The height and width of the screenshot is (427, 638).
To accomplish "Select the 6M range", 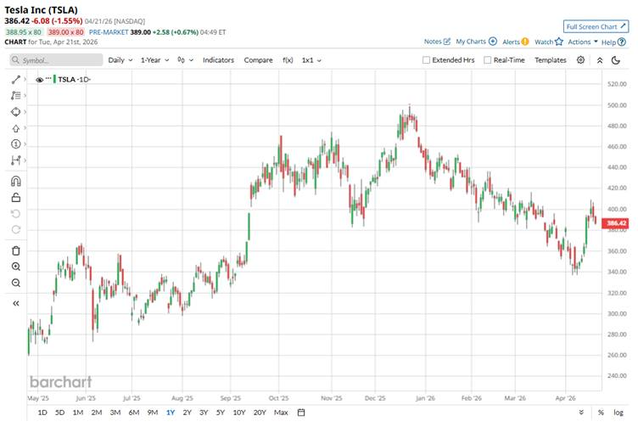I will [x=134, y=413].
